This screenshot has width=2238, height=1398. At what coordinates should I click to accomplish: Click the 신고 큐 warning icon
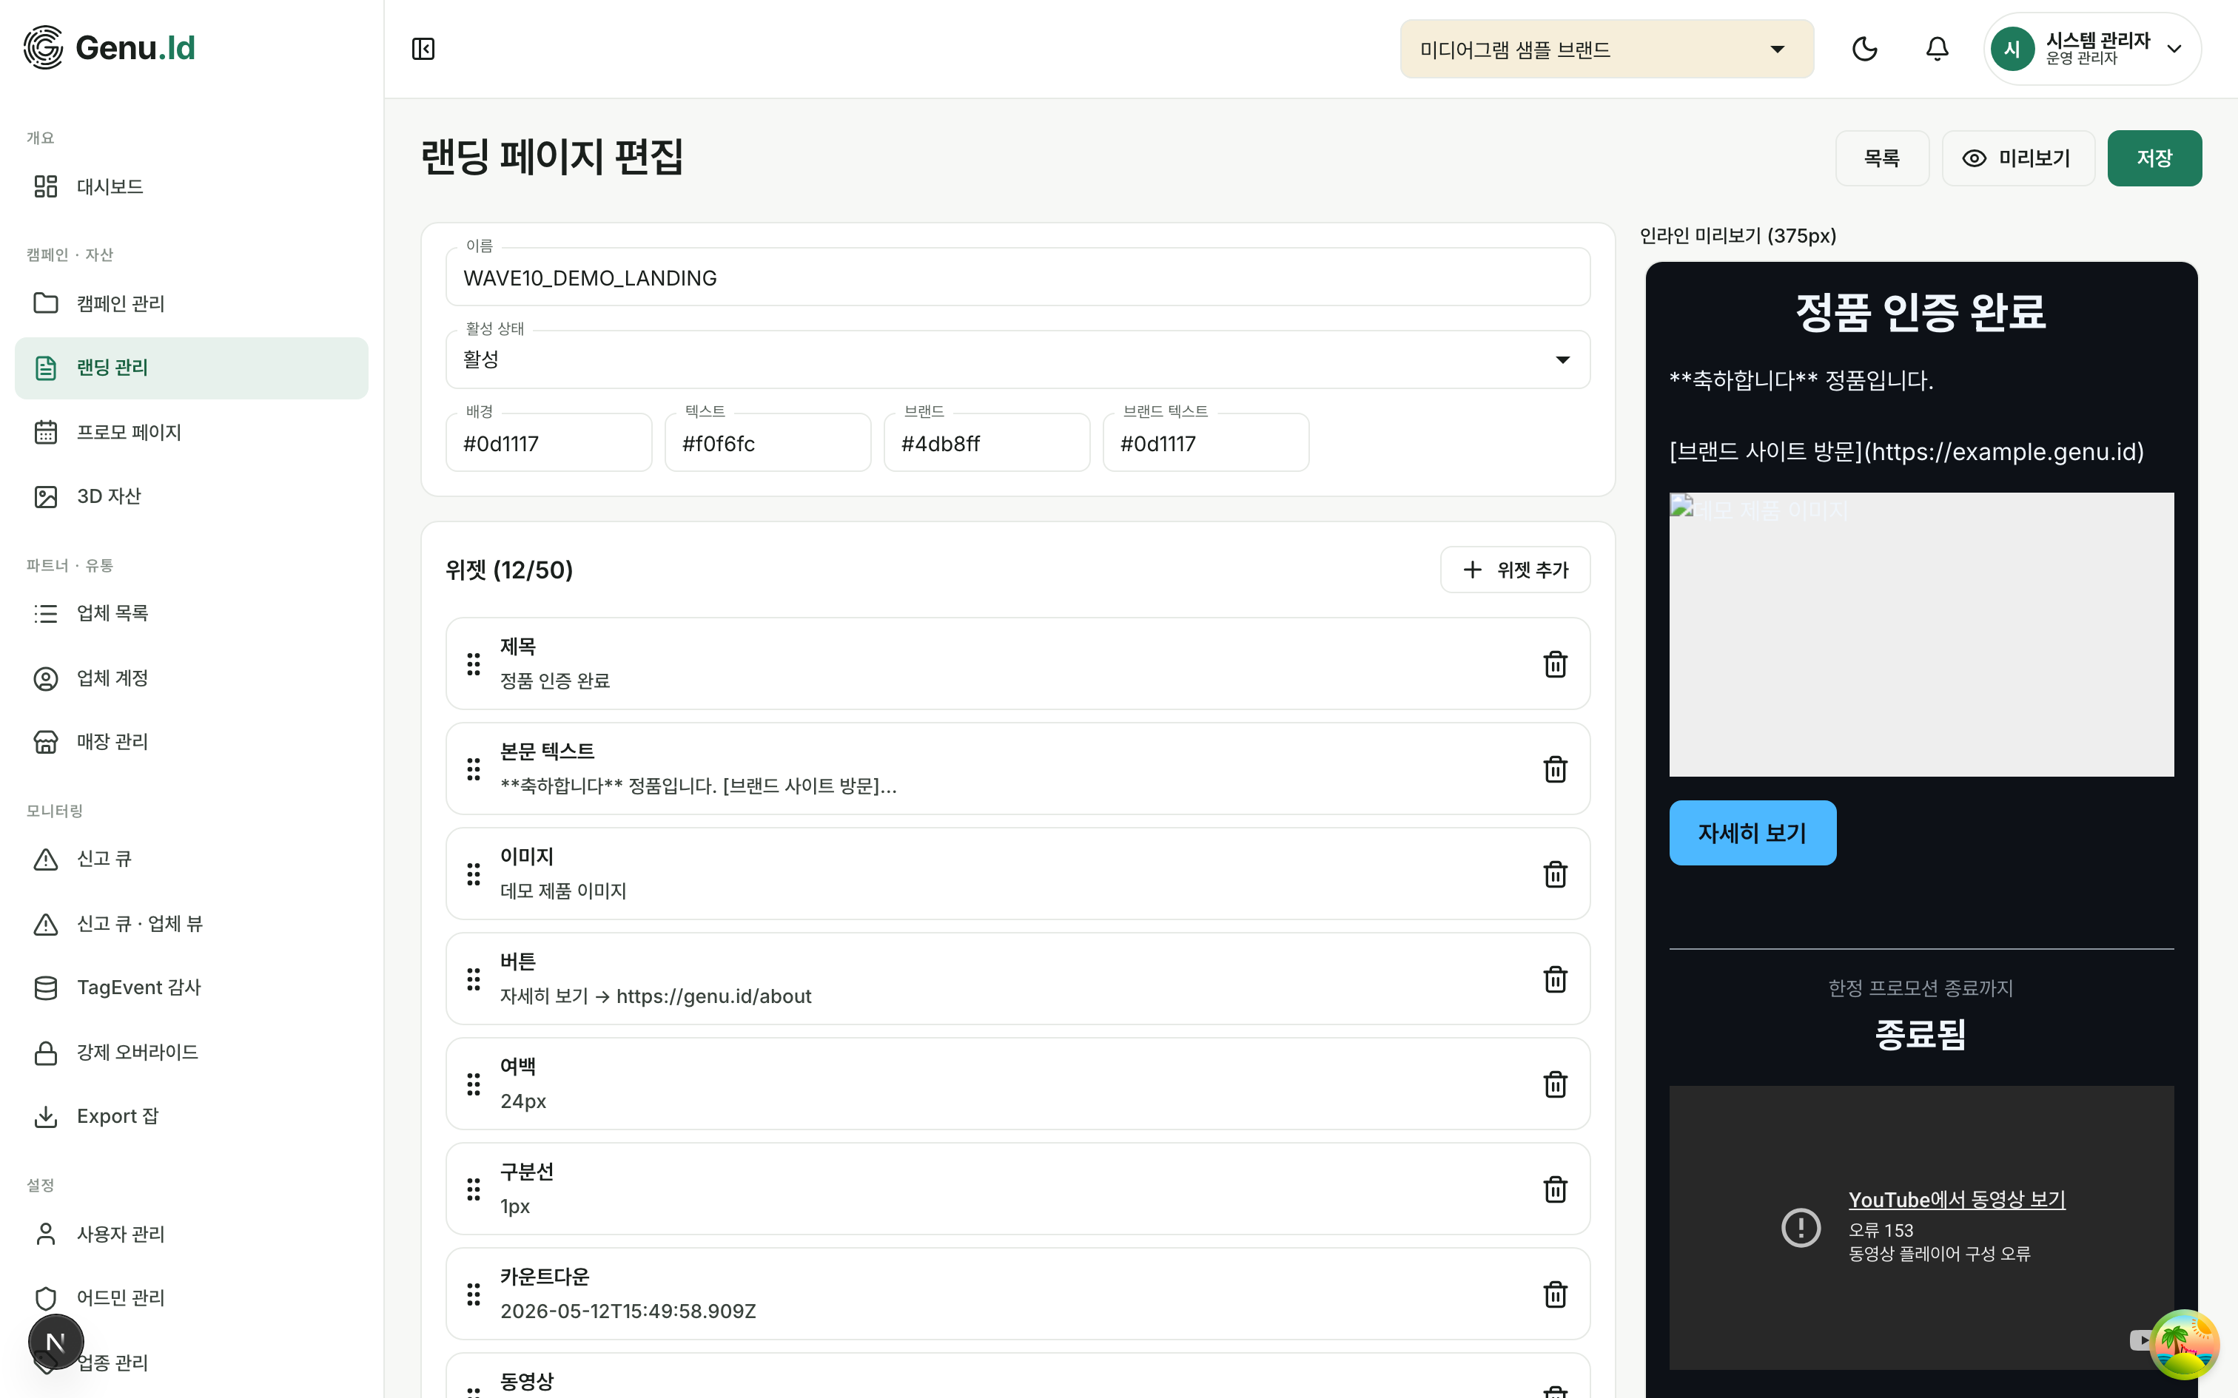(x=45, y=859)
